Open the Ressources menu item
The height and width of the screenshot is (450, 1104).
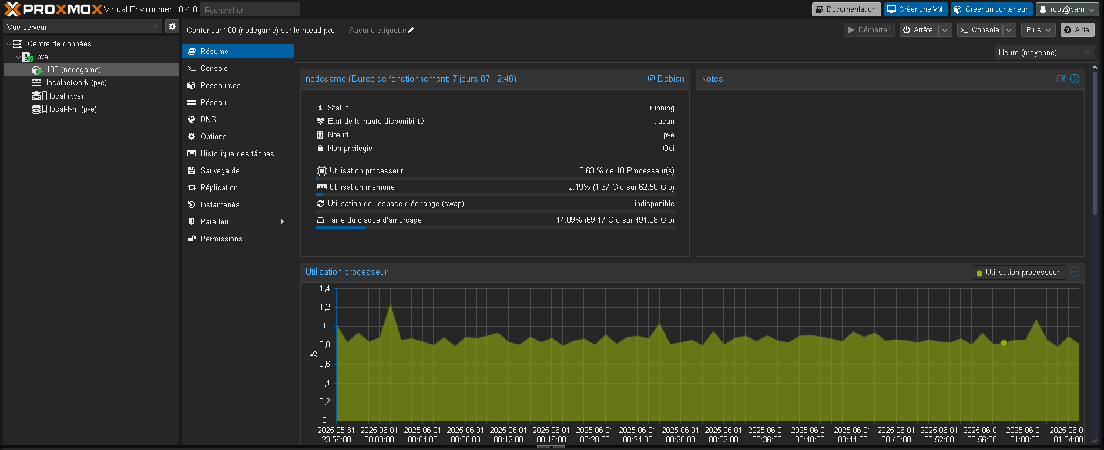pyautogui.click(x=238, y=85)
